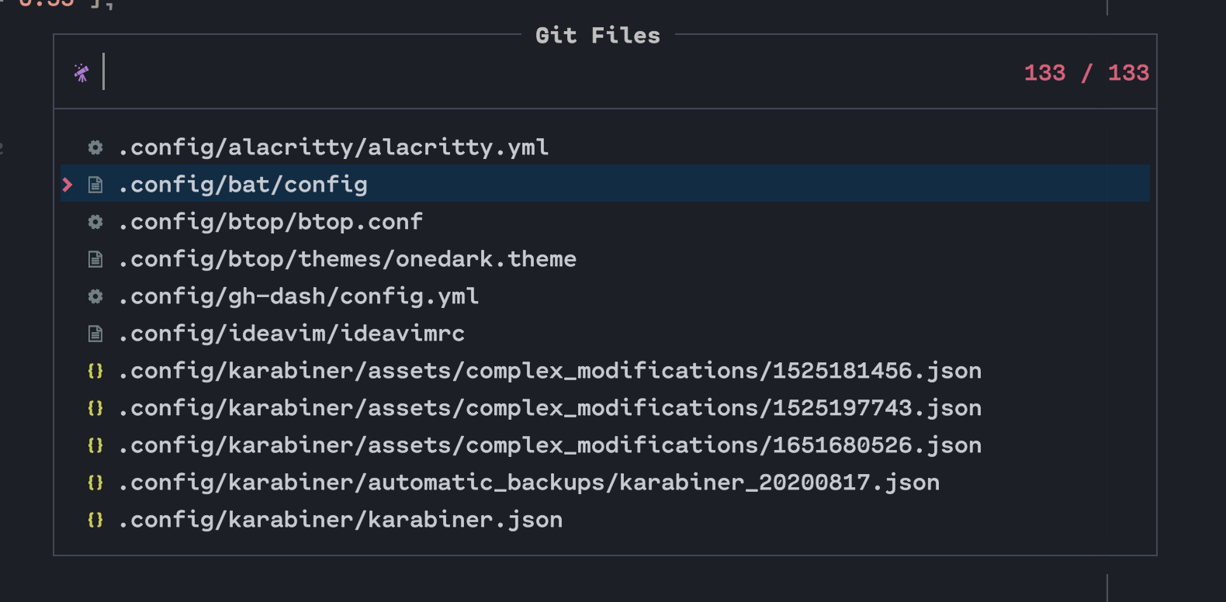1226x602 pixels.
Task: Select the .config/bat/config entry
Action: tap(243, 184)
